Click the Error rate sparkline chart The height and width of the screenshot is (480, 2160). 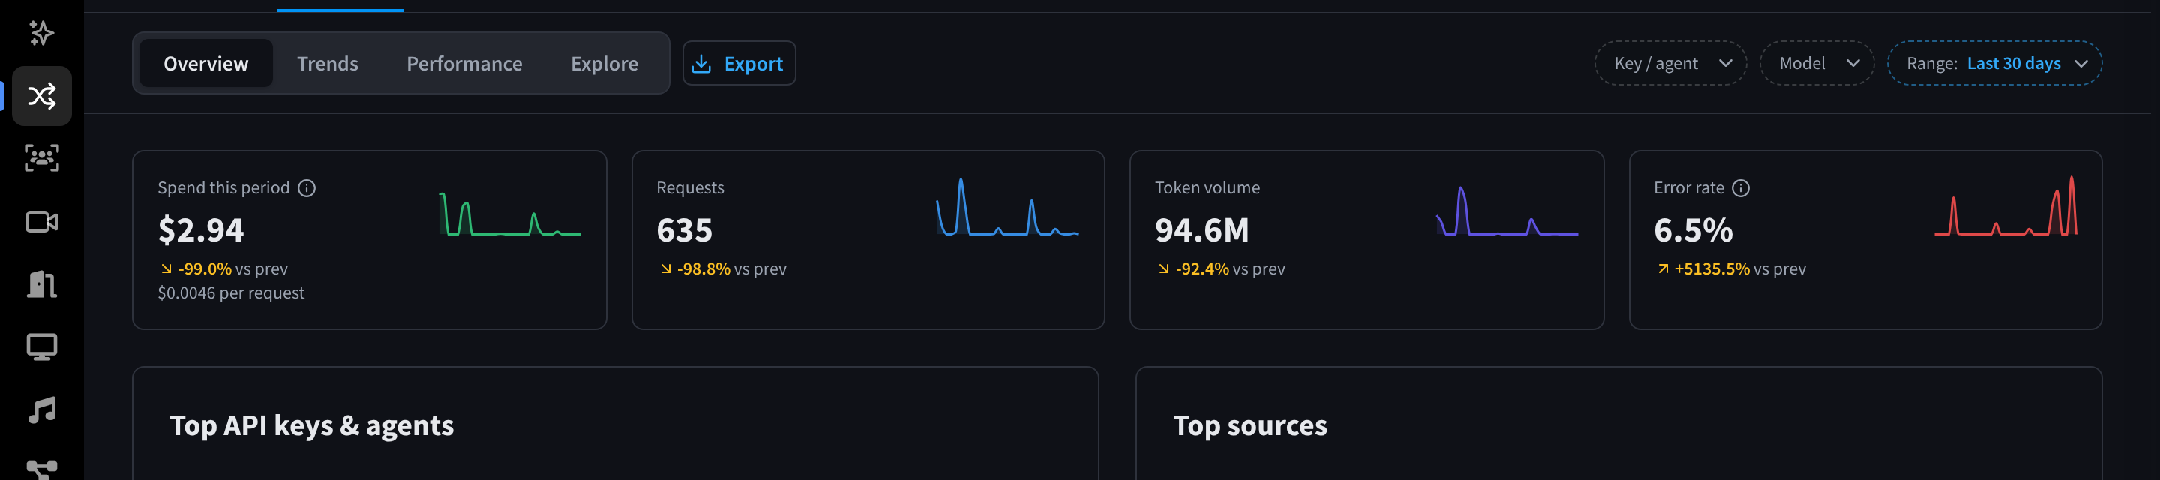point(2005,205)
